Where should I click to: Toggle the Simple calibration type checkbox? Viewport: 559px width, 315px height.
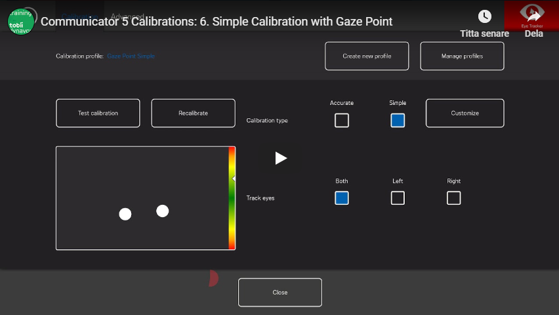(x=398, y=121)
